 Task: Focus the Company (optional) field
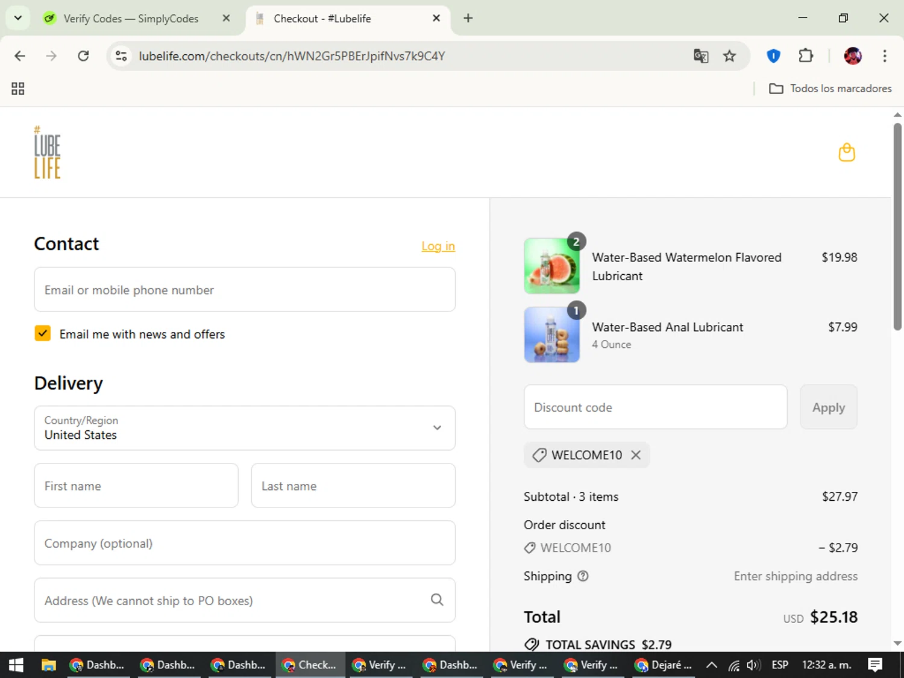click(x=245, y=543)
